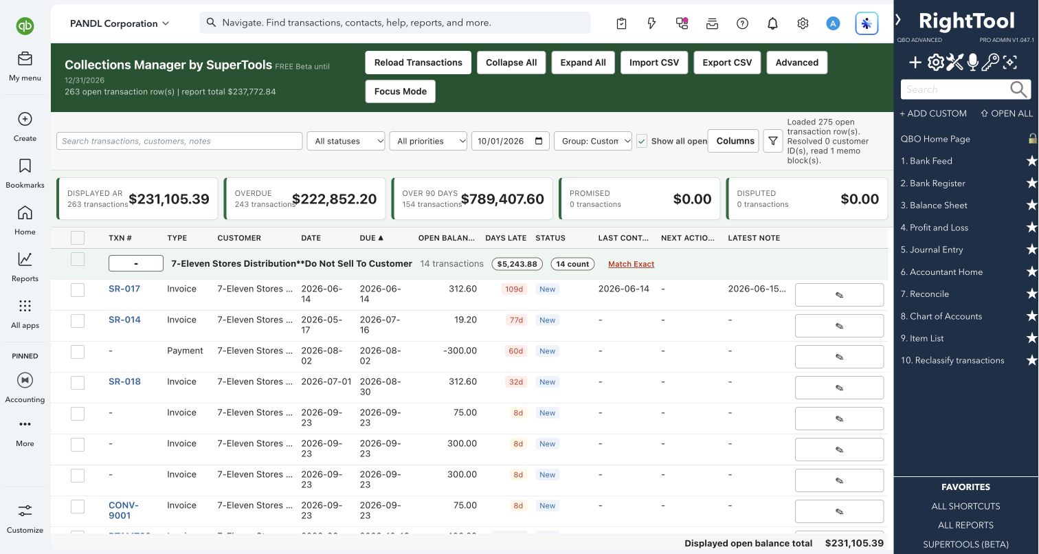Toggle the favorite star for Bank Feed
The height and width of the screenshot is (554, 1039).
coord(1031,161)
